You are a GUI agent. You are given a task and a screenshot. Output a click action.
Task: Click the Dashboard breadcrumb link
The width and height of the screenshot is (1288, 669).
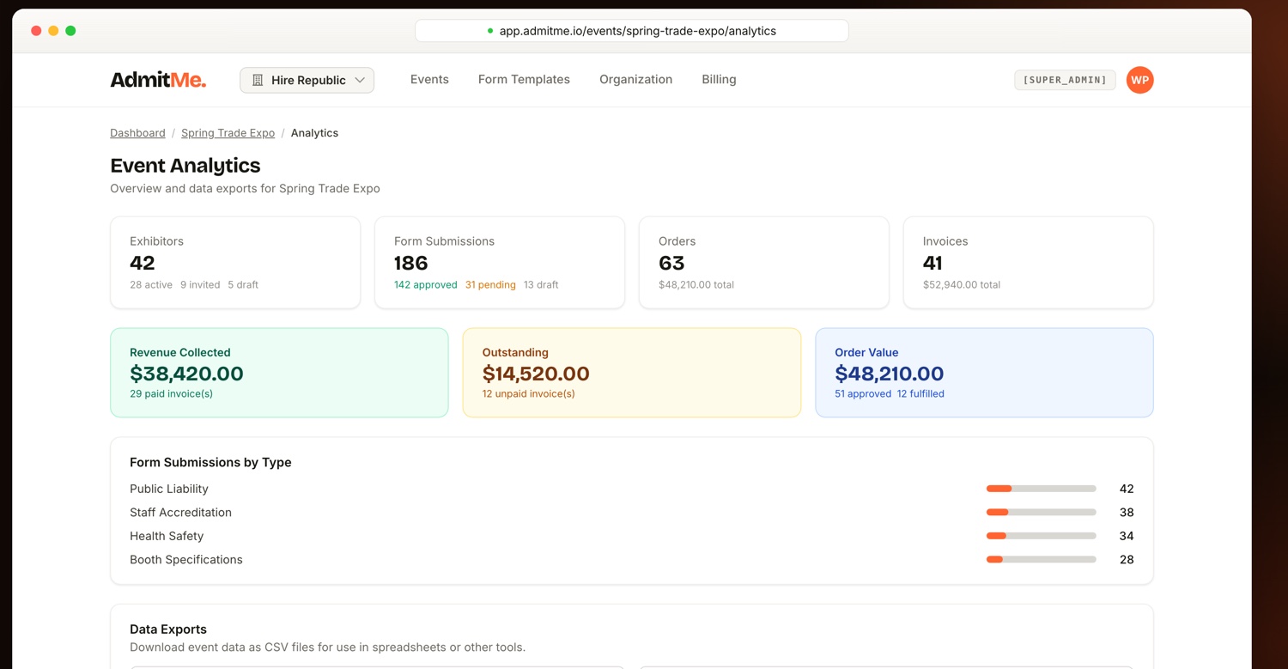coord(137,133)
